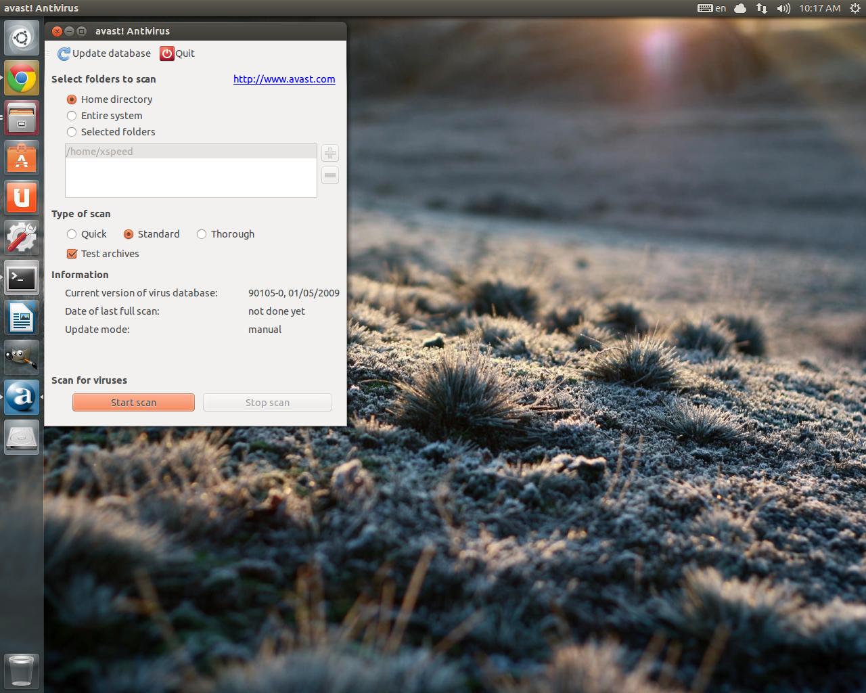Open the http://www.avast.com link
This screenshot has height=693, width=866.
pyautogui.click(x=284, y=79)
